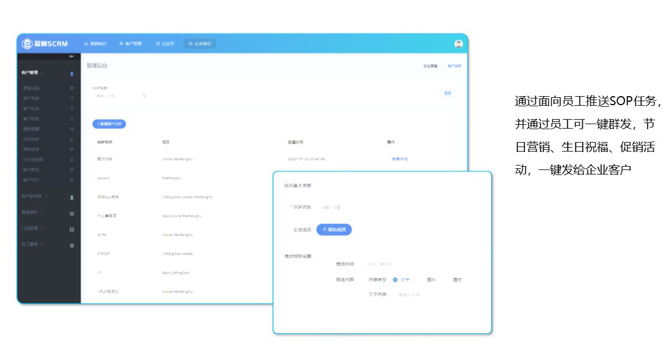671x359 pixels.
Task: Click the 新增客户SOP button
Action: pyautogui.click(x=109, y=124)
